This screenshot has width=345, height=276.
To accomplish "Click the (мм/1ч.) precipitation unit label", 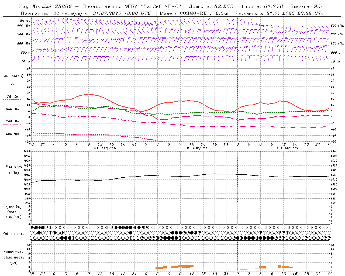I will click(x=14, y=217).
